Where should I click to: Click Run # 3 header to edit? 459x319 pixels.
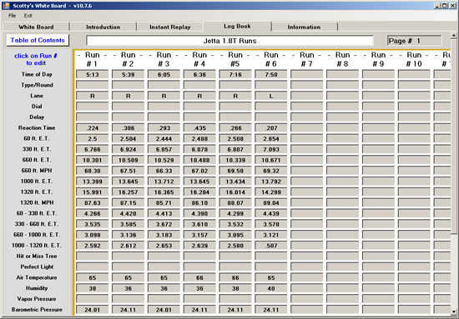164,59
